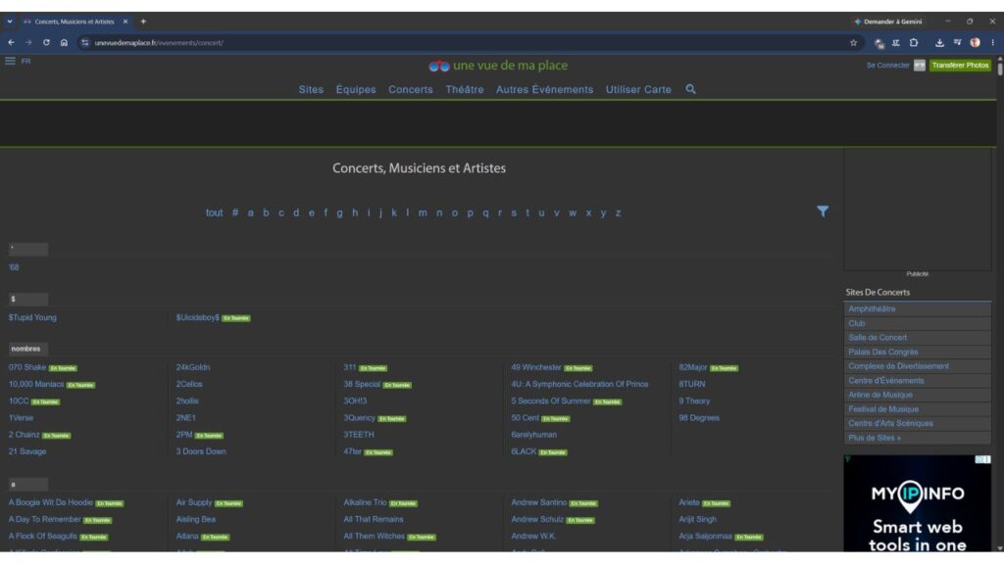Select the '#' alphabet filter
The height and width of the screenshot is (564, 1004).
235,212
